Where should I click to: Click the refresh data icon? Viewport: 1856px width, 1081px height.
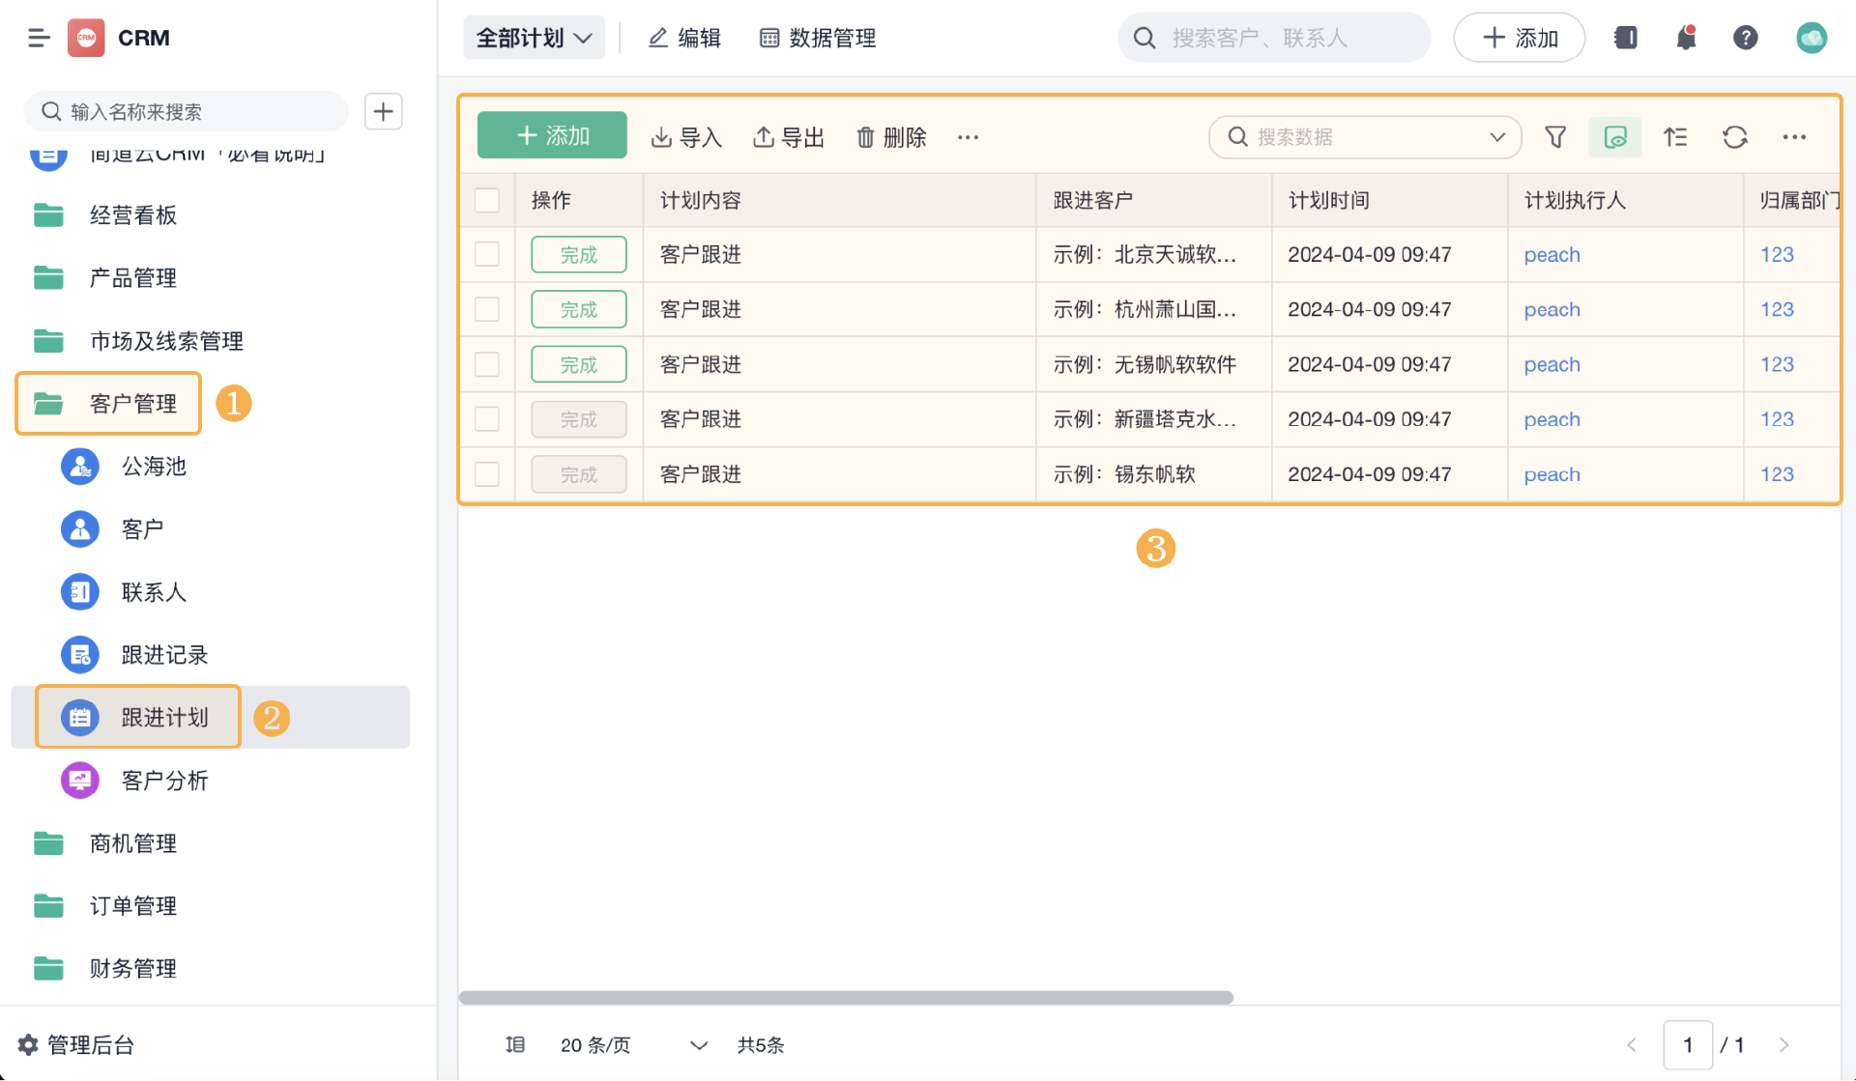pyautogui.click(x=1735, y=137)
